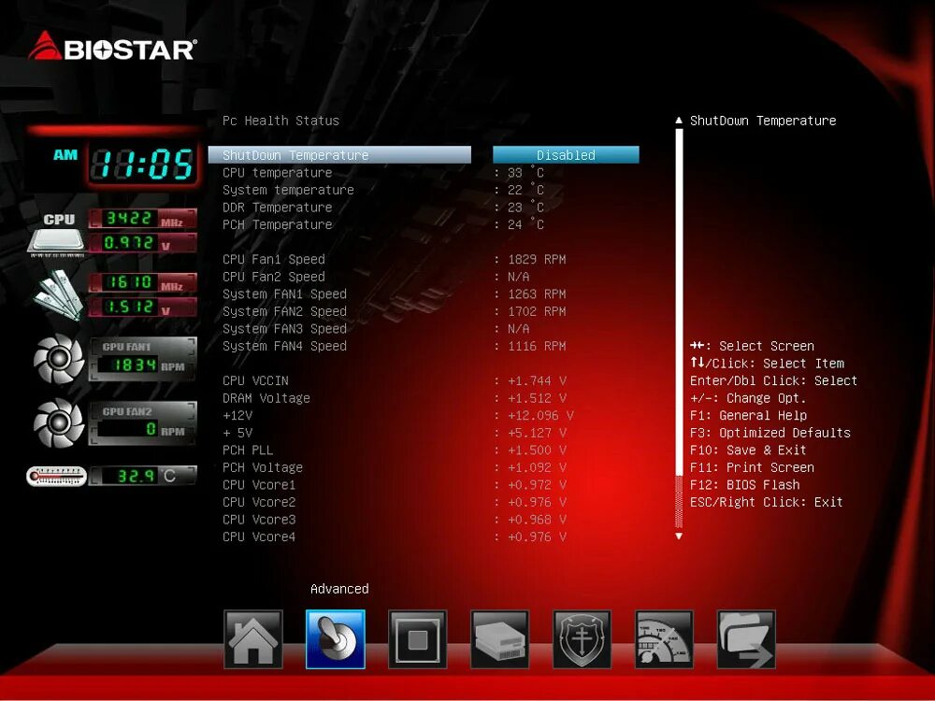Click the CPU Vcore3 label

(259, 519)
